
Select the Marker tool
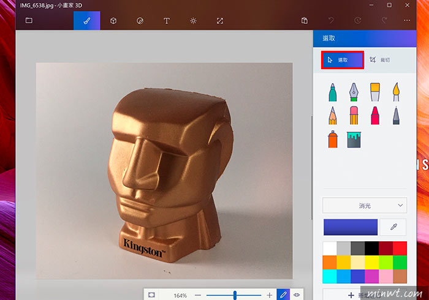(x=333, y=92)
